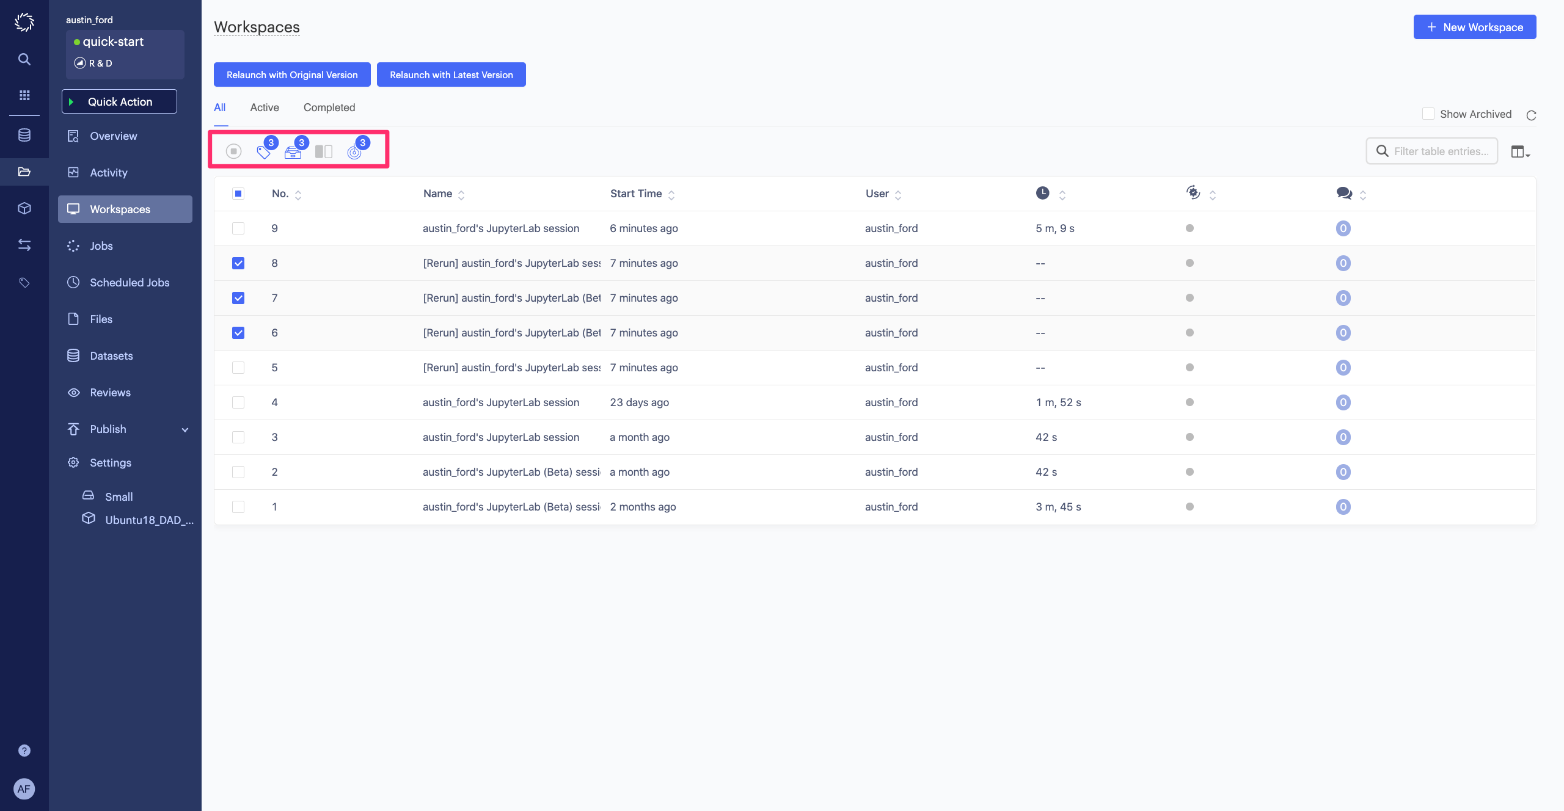The width and height of the screenshot is (1564, 811).
Task: Click the Quick Action button
Action: [x=119, y=101]
